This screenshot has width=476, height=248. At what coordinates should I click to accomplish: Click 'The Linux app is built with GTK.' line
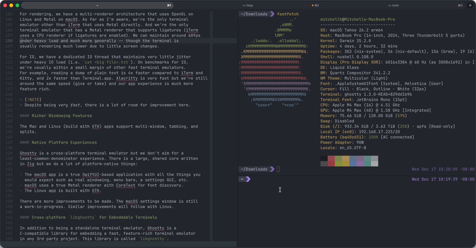(60, 190)
